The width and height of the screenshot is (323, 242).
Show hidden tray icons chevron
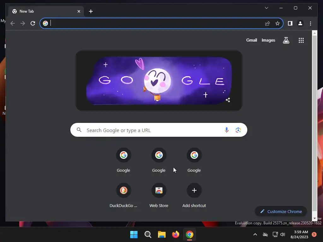point(255,234)
